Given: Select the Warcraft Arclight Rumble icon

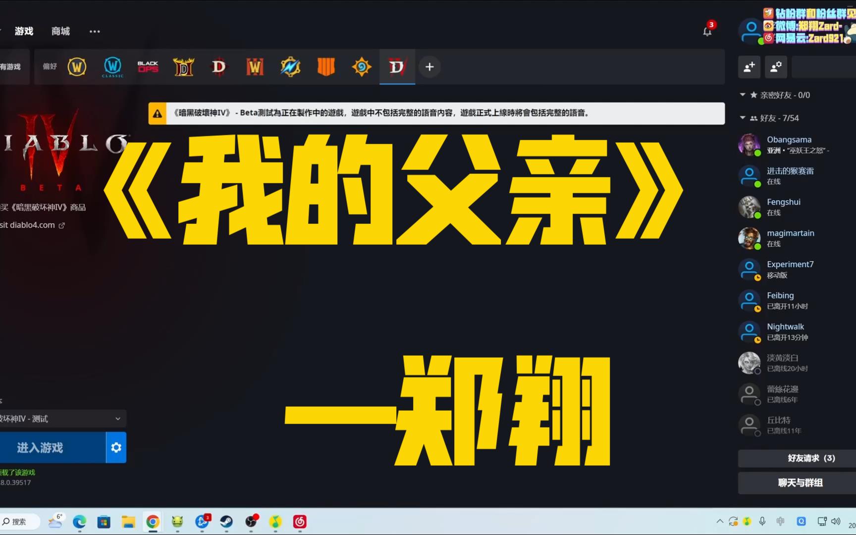Looking at the screenshot, I should tap(290, 66).
